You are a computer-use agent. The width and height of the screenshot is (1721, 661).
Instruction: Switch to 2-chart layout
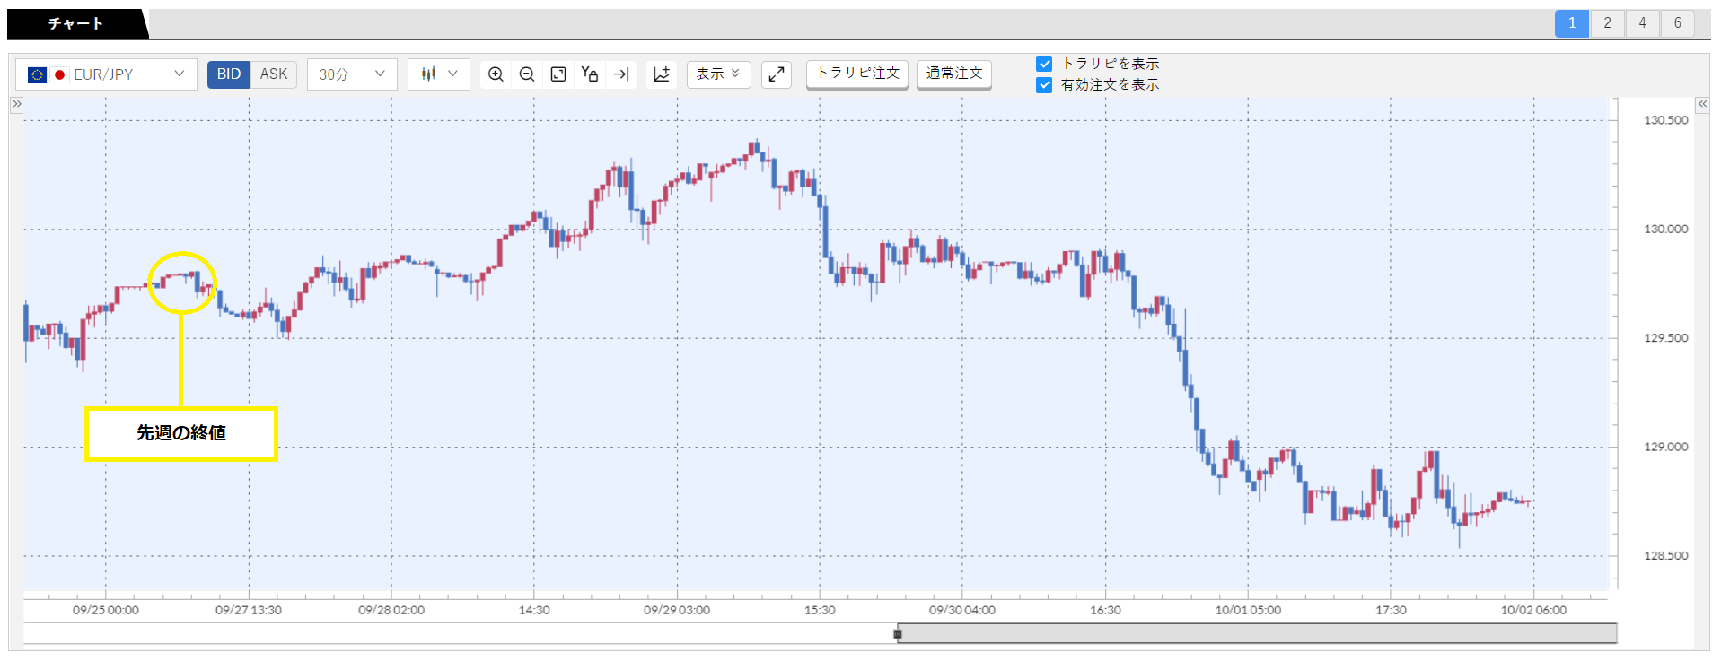pos(1607,23)
